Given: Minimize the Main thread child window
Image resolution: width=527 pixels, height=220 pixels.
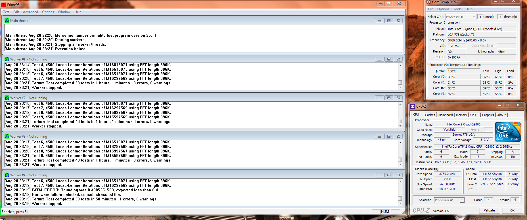Looking at the screenshot, I should point(379,21).
